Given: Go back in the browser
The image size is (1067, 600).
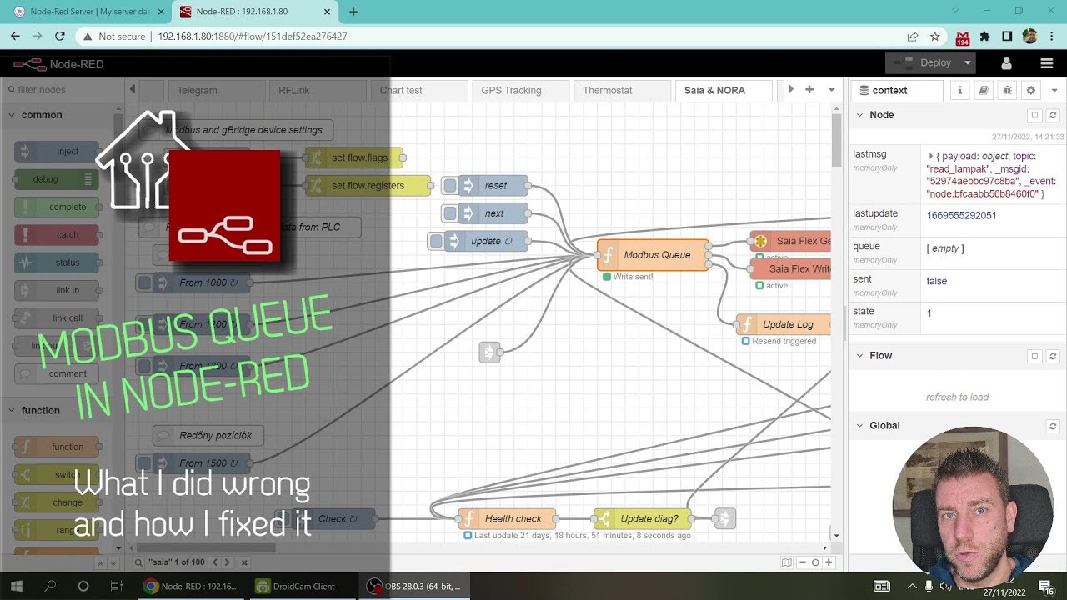Looking at the screenshot, I should coord(15,36).
